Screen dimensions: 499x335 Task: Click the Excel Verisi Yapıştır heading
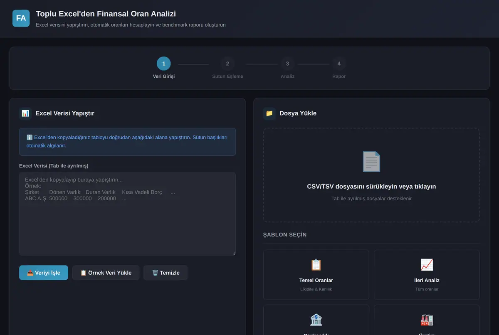click(x=65, y=113)
